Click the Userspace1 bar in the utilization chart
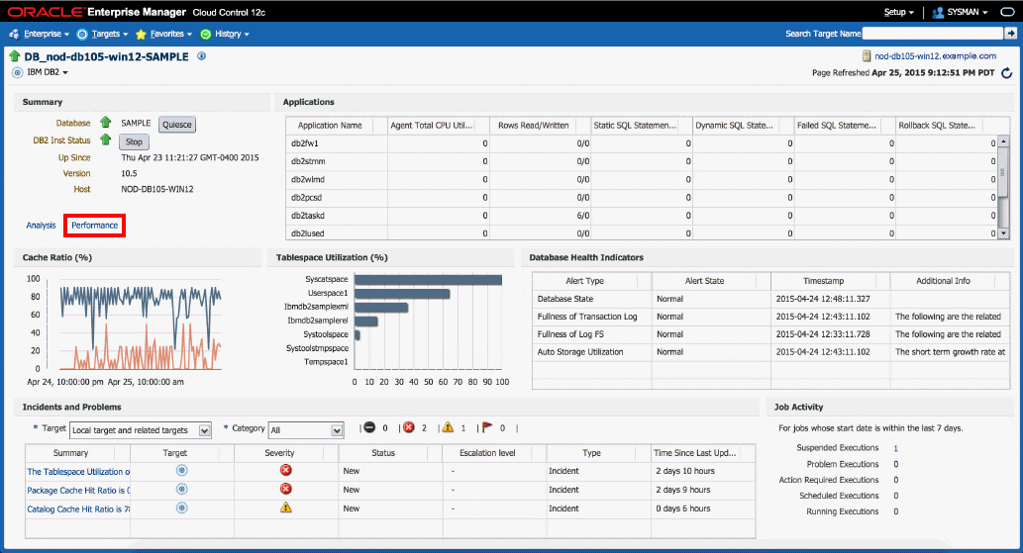 [402, 294]
